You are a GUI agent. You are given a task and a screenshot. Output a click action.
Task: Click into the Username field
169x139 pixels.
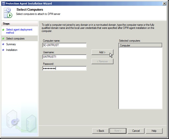pos(65,57)
